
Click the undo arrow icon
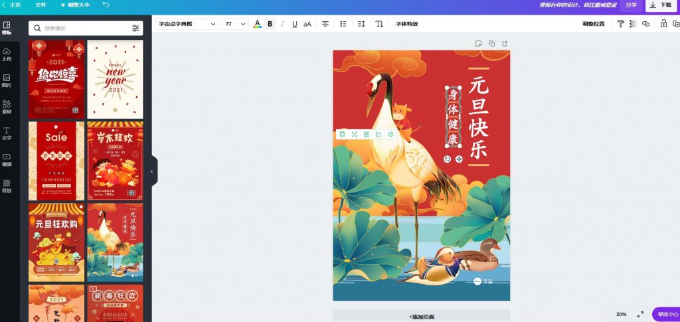tap(106, 5)
